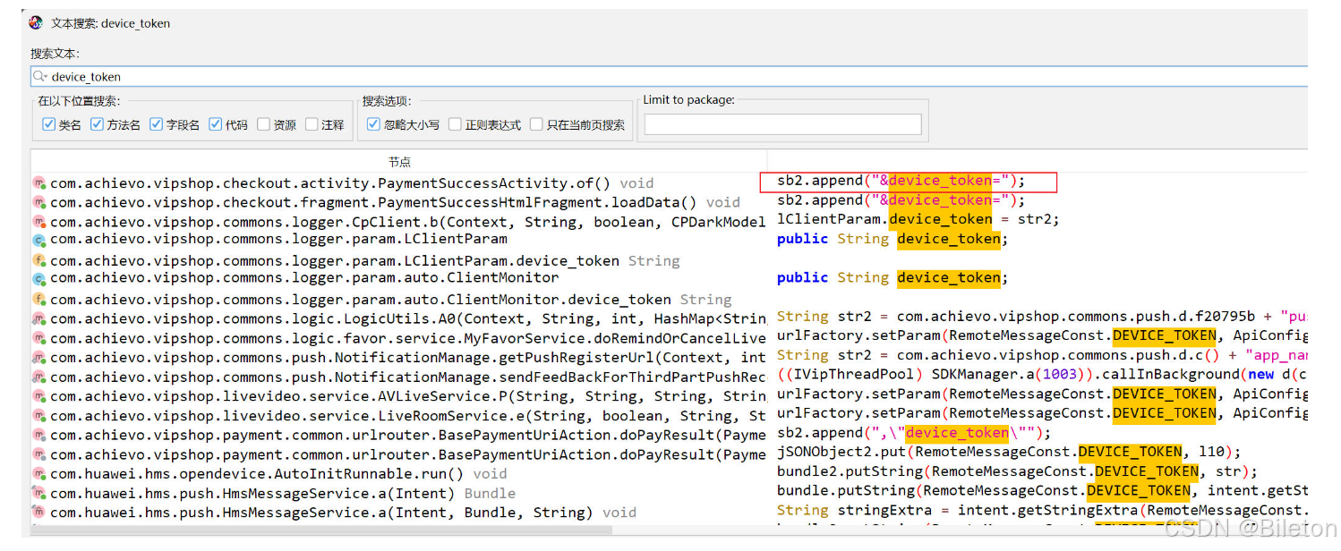Image resolution: width=1341 pixels, height=551 pixels.
Task: Click method icon of PaymentSuccessHtmlFragment.loadData() row
Action: pos(39,202)
